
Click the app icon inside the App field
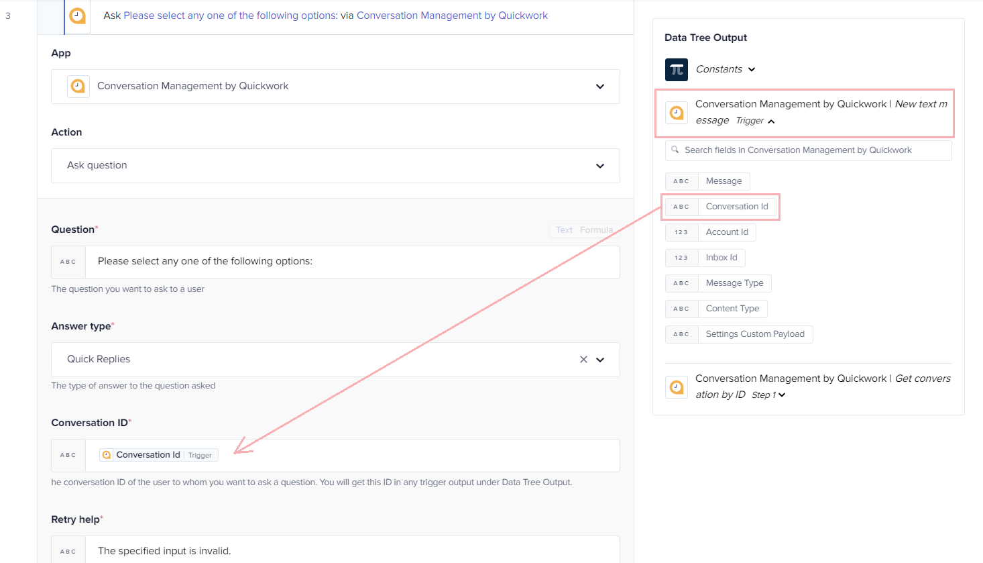pos(78,86)
